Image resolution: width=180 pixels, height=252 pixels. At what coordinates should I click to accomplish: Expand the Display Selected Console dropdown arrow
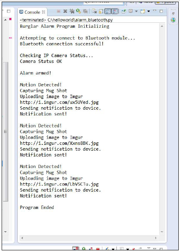136,11
